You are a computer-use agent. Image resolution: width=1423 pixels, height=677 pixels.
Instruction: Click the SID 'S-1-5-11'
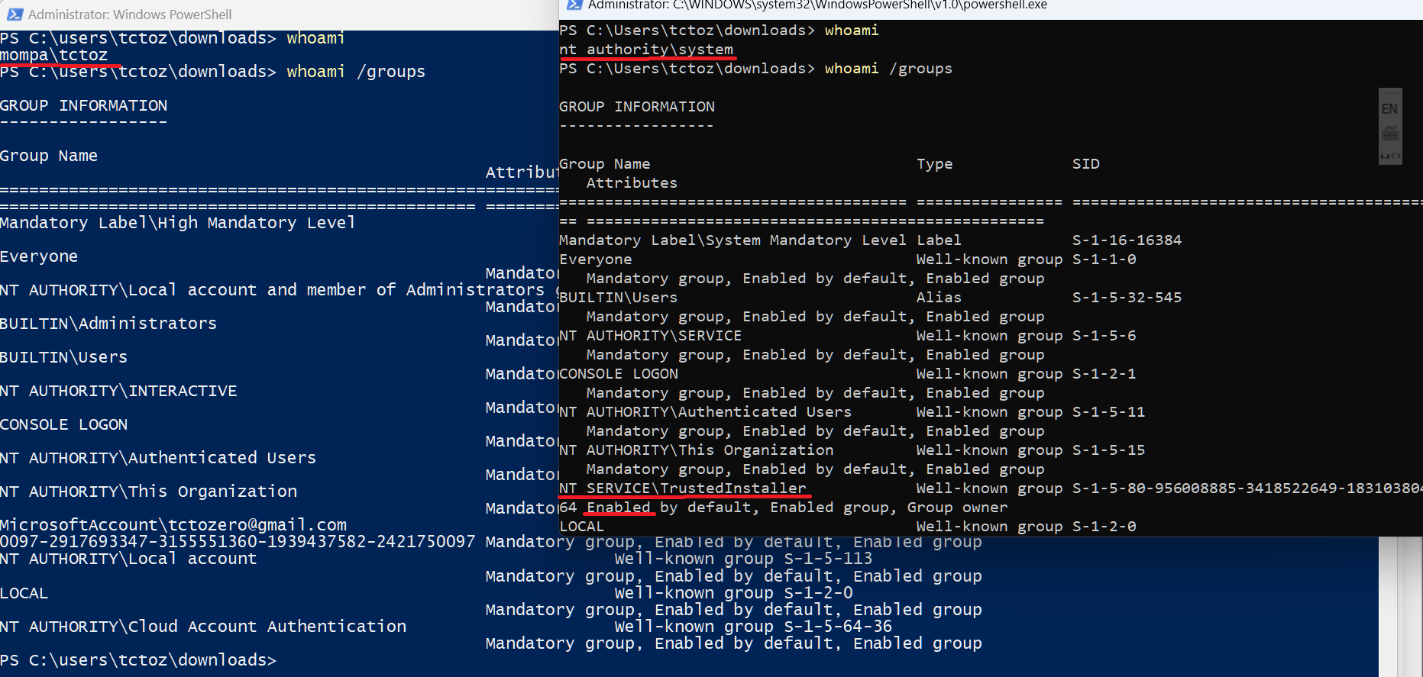[x=1109, y=412]
